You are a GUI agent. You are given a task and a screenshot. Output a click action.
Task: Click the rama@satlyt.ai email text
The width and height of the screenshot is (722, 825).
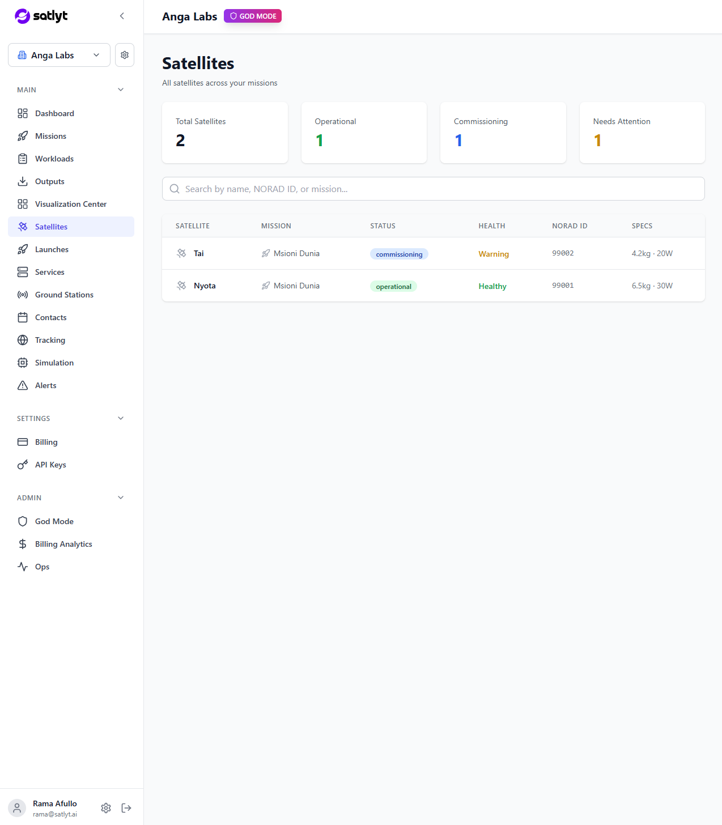[x=55, y=814]
